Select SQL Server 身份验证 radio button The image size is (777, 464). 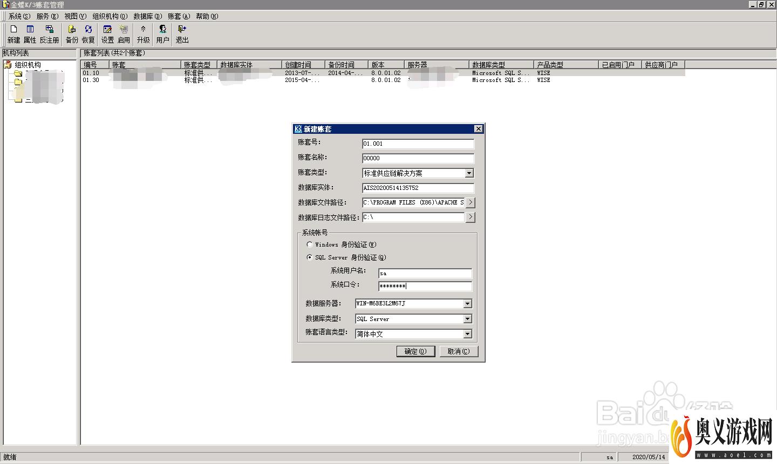pos(309,257)
